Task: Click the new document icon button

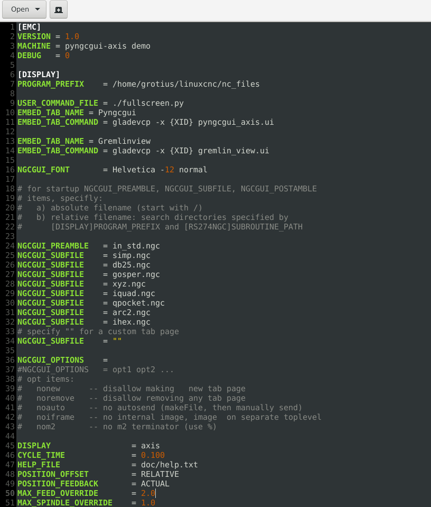Action: coord(59,10)
